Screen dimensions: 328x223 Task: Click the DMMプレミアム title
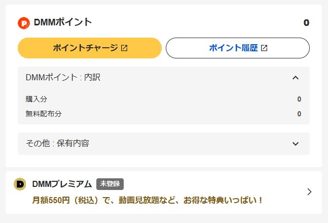click(x=62, y=184)
